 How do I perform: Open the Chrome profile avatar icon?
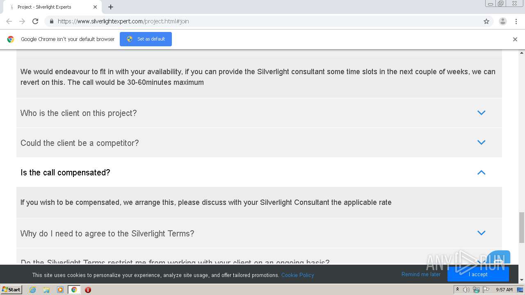[x=502, y=21]
